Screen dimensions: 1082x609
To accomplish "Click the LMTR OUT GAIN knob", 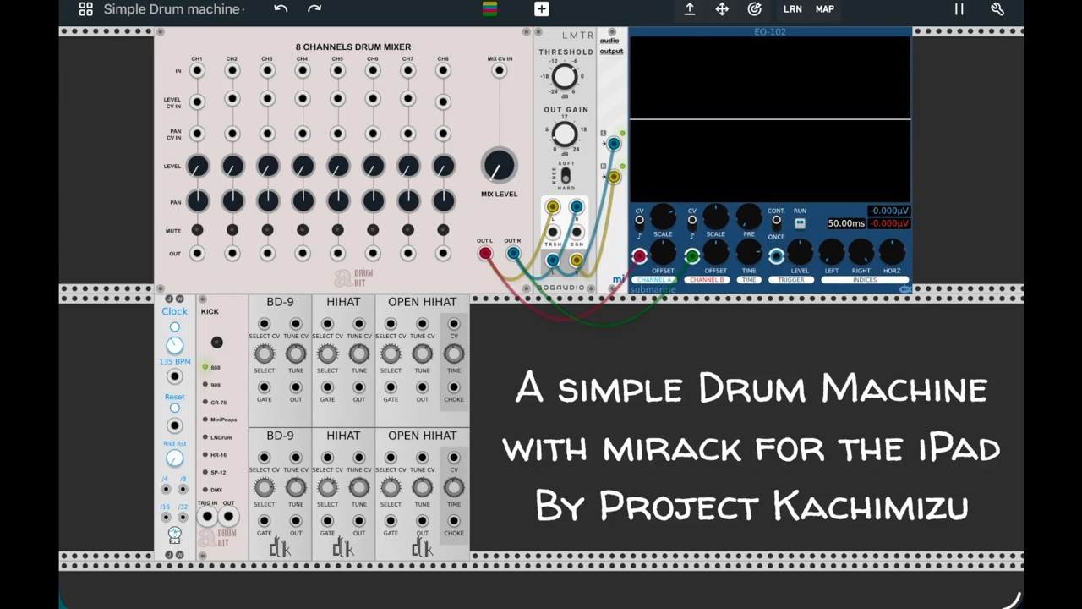I will [x=565, y=134].
